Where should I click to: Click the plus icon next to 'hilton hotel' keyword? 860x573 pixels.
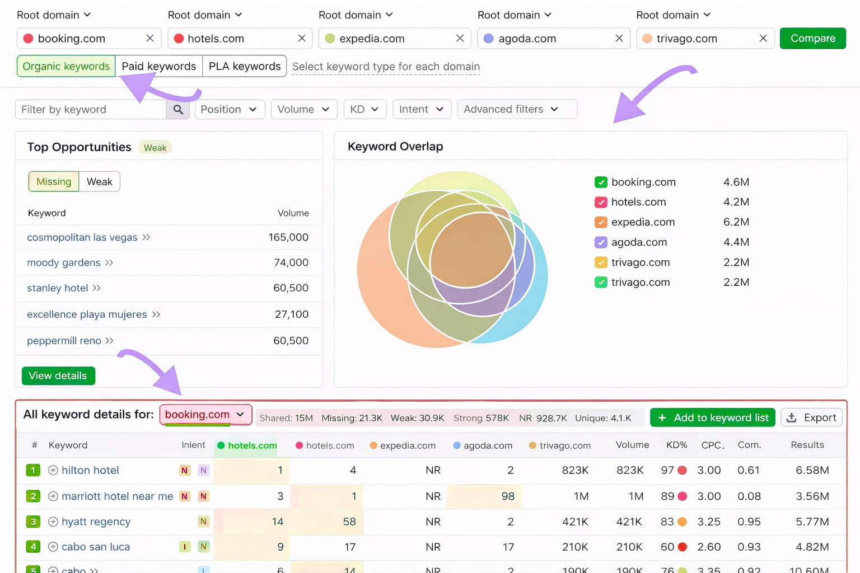tap(53, 470)
